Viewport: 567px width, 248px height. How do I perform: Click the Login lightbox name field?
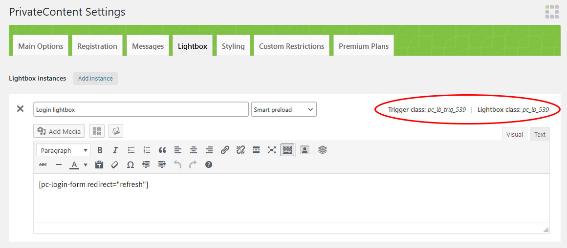tap(141, 110)
